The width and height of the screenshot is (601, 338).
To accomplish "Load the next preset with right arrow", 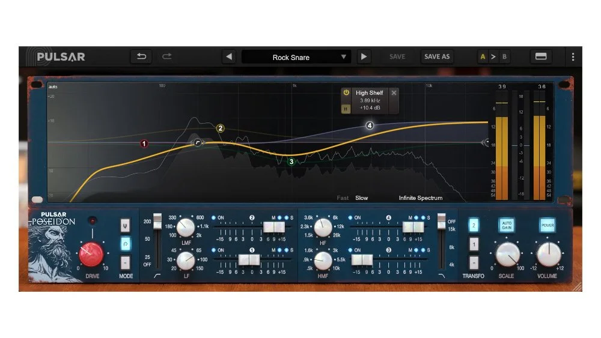I will [x=364, y=56].
